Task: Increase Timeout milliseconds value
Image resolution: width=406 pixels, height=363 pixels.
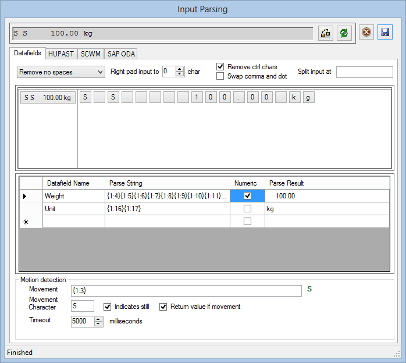Action: (x=98, y=319)
